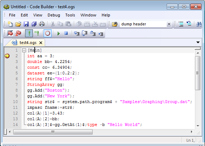Screen dimensions: 205x146
Task: Click the horizontal scrollbar right arrow
Action: [192, 132]
